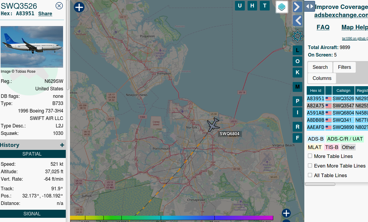Sort by Hex id column
The width and height of the screenshot is (368, 222).
(x=316, y=90)
